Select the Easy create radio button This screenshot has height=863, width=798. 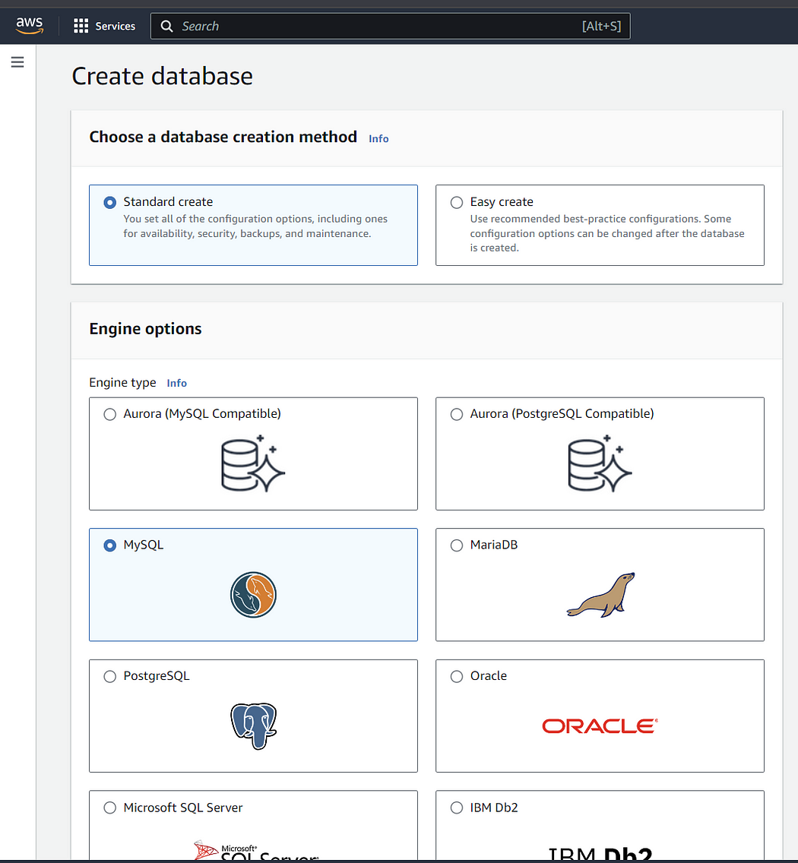point(457,203)
